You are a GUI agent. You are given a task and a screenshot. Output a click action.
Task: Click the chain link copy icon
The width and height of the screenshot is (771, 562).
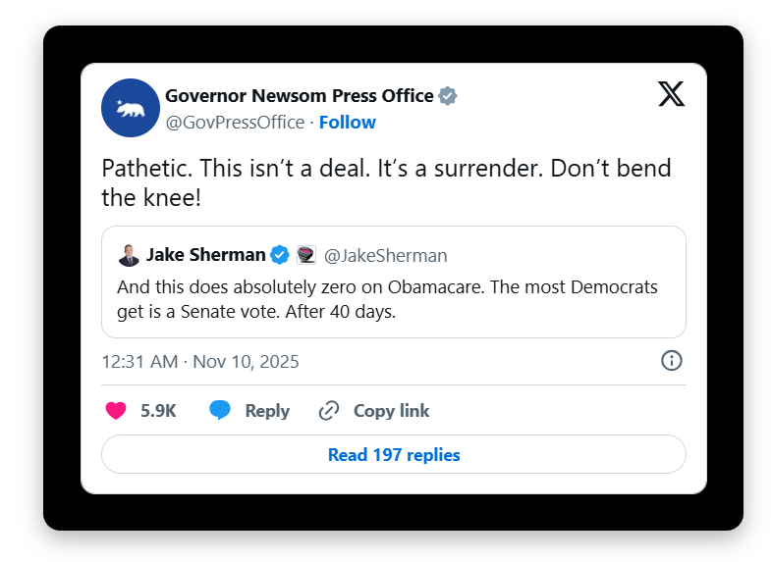pos(329,410)
